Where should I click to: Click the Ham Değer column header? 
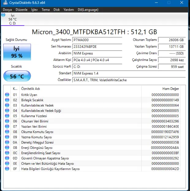click(x=161, y=89)
